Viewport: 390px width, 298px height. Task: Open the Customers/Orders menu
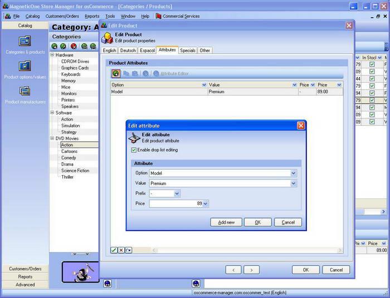(62, 16)
